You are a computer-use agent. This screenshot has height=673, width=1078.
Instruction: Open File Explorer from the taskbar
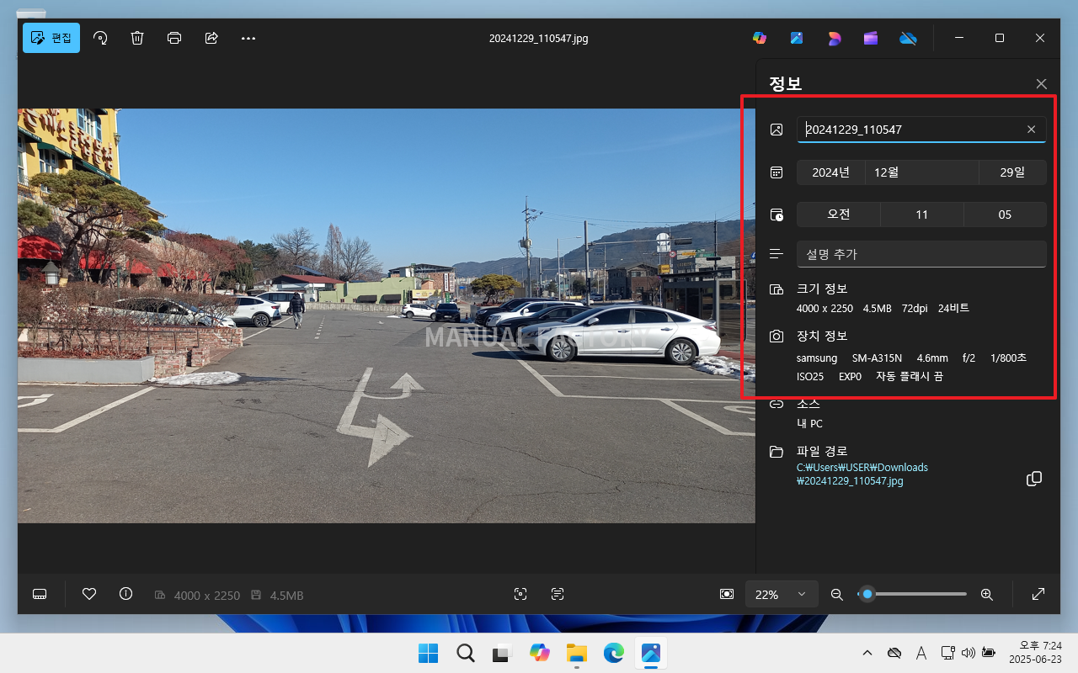[576, 653]
